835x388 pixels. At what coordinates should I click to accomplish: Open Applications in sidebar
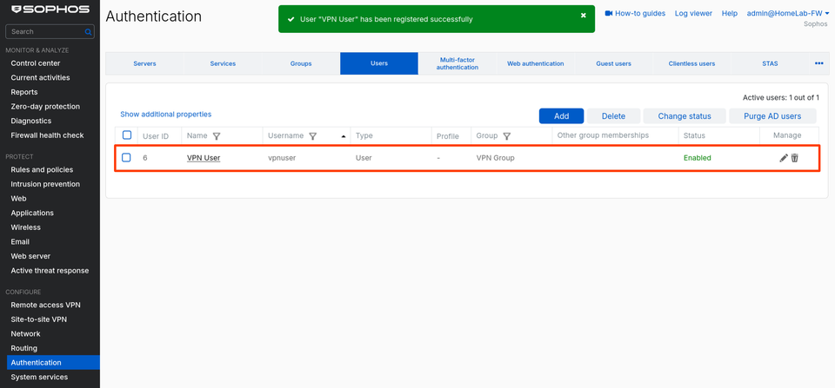coord(32,213)
